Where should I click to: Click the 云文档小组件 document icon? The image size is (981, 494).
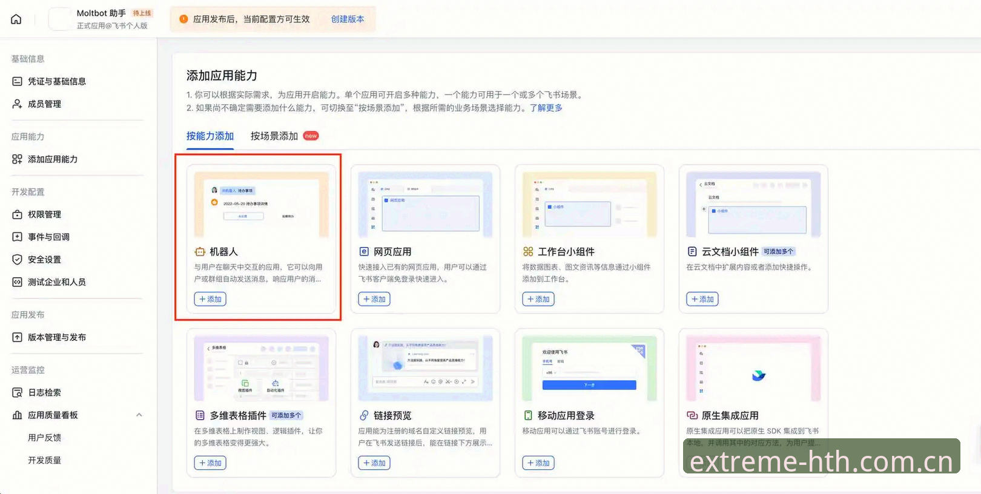pos(692,251)
